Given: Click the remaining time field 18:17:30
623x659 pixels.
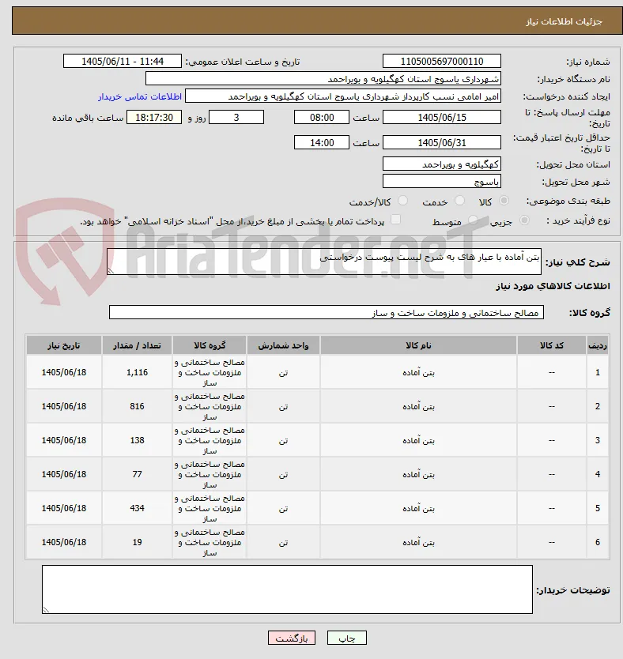Looking at the screenshot, I should pos(154,118).
